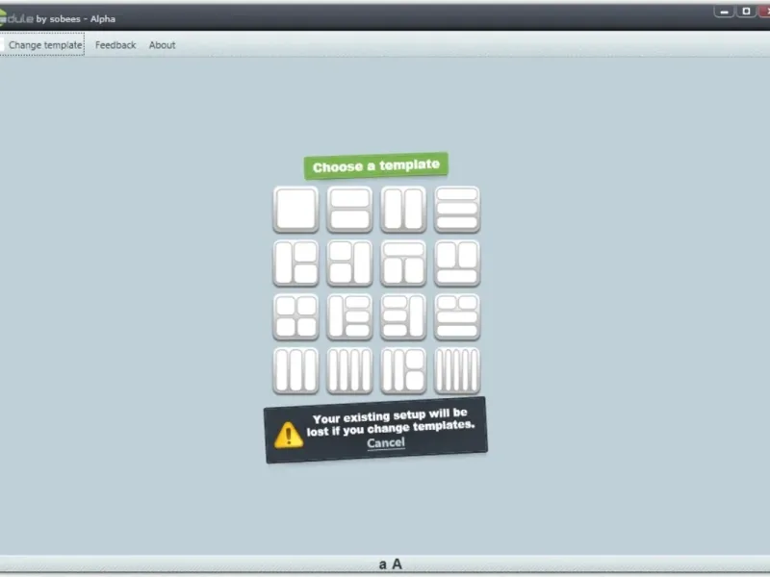The width and height of the screenshot is (770, 577).
Task: Click the 'Your existing setup will be lost' warning text
Action: [x=391, y=422]
